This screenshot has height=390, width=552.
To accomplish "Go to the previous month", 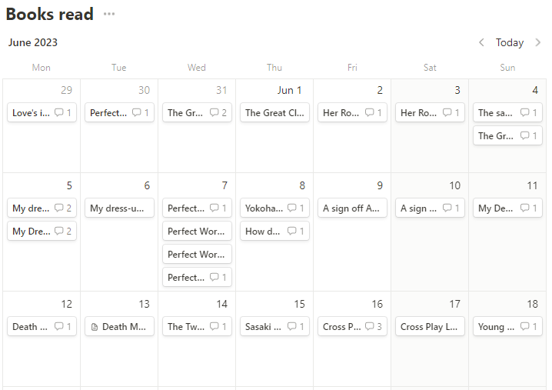I will [481, 43].
